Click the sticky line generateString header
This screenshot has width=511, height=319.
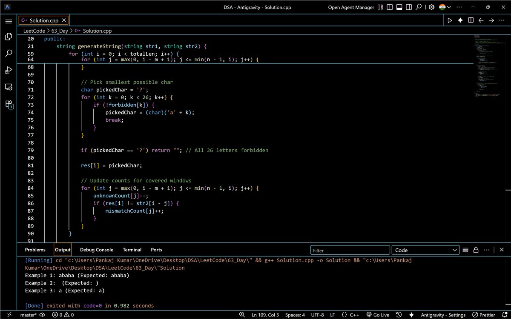tap(131, 46)
